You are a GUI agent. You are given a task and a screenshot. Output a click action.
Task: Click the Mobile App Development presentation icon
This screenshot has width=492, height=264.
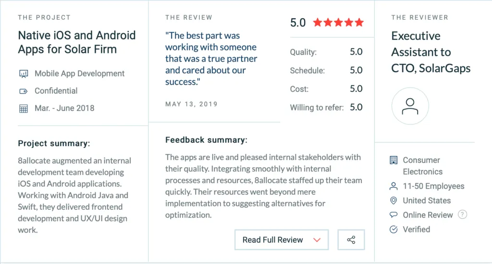(24, 74)
